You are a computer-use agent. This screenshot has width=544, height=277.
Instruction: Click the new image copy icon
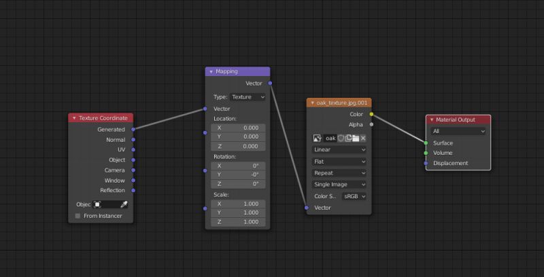(x=348, y=138)
